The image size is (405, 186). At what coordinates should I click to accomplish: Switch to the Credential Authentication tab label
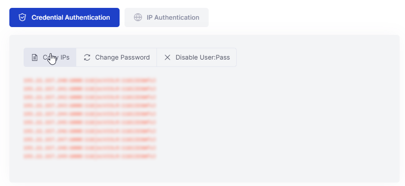pos(71,17)
